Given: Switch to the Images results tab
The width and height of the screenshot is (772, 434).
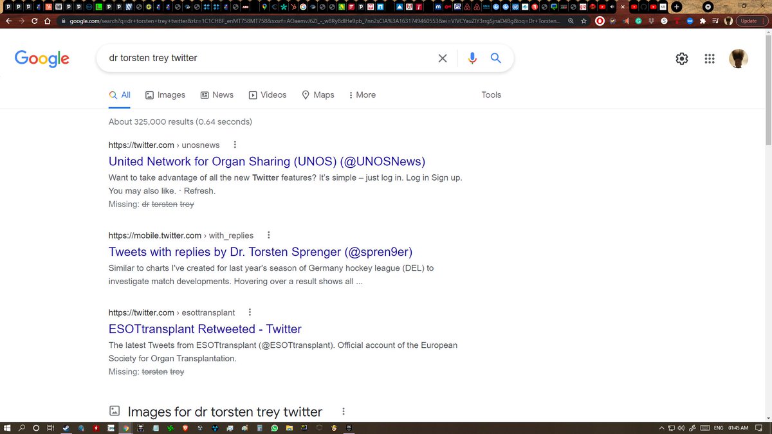Looking at the screenshot, I should click(165, 95).
